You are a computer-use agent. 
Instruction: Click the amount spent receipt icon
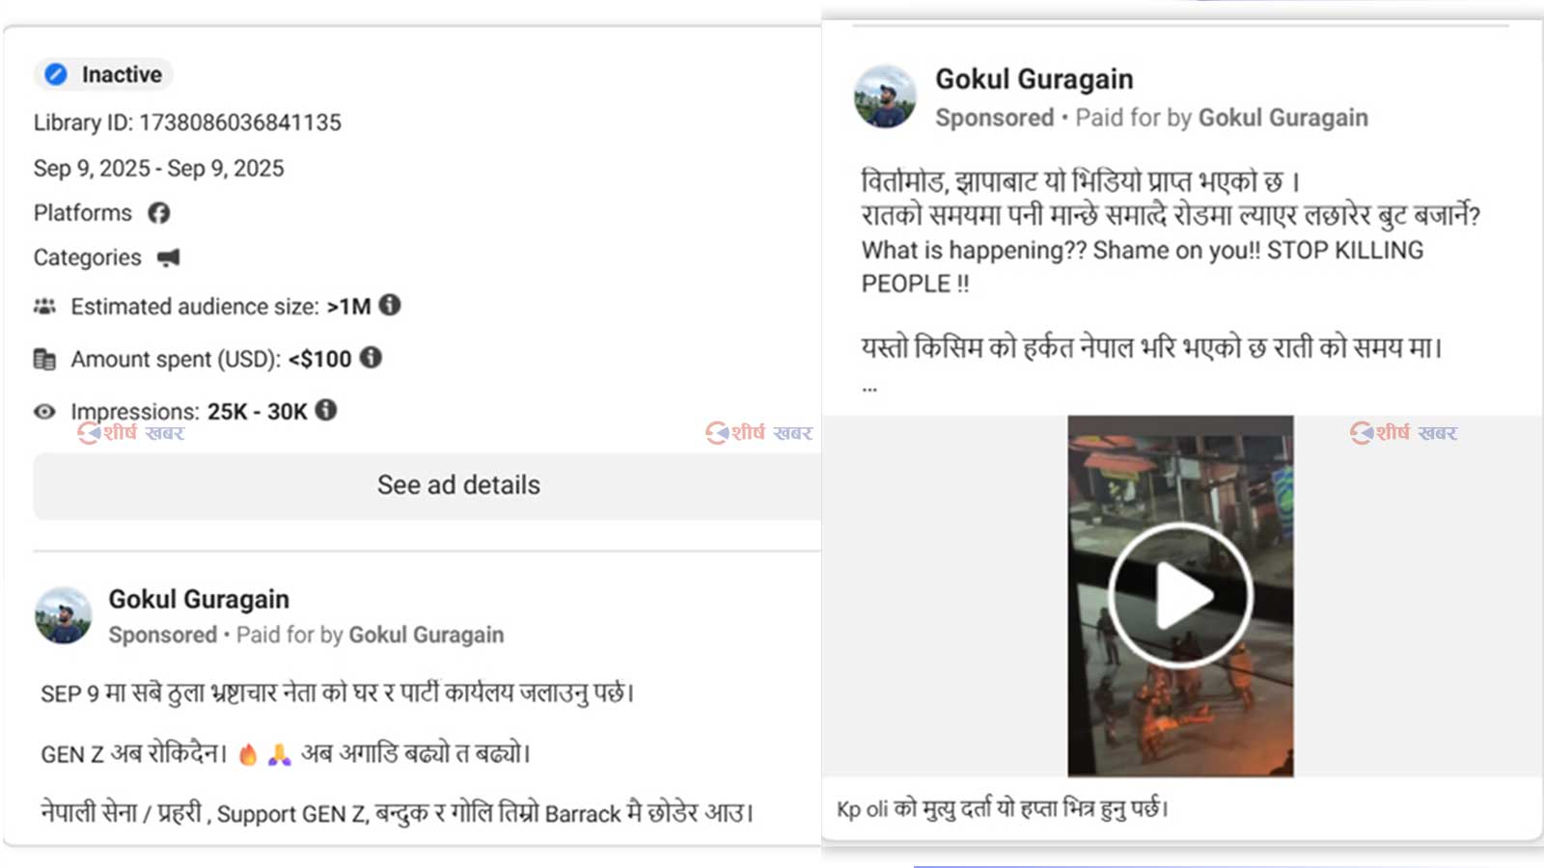click(x=44, y=360)
